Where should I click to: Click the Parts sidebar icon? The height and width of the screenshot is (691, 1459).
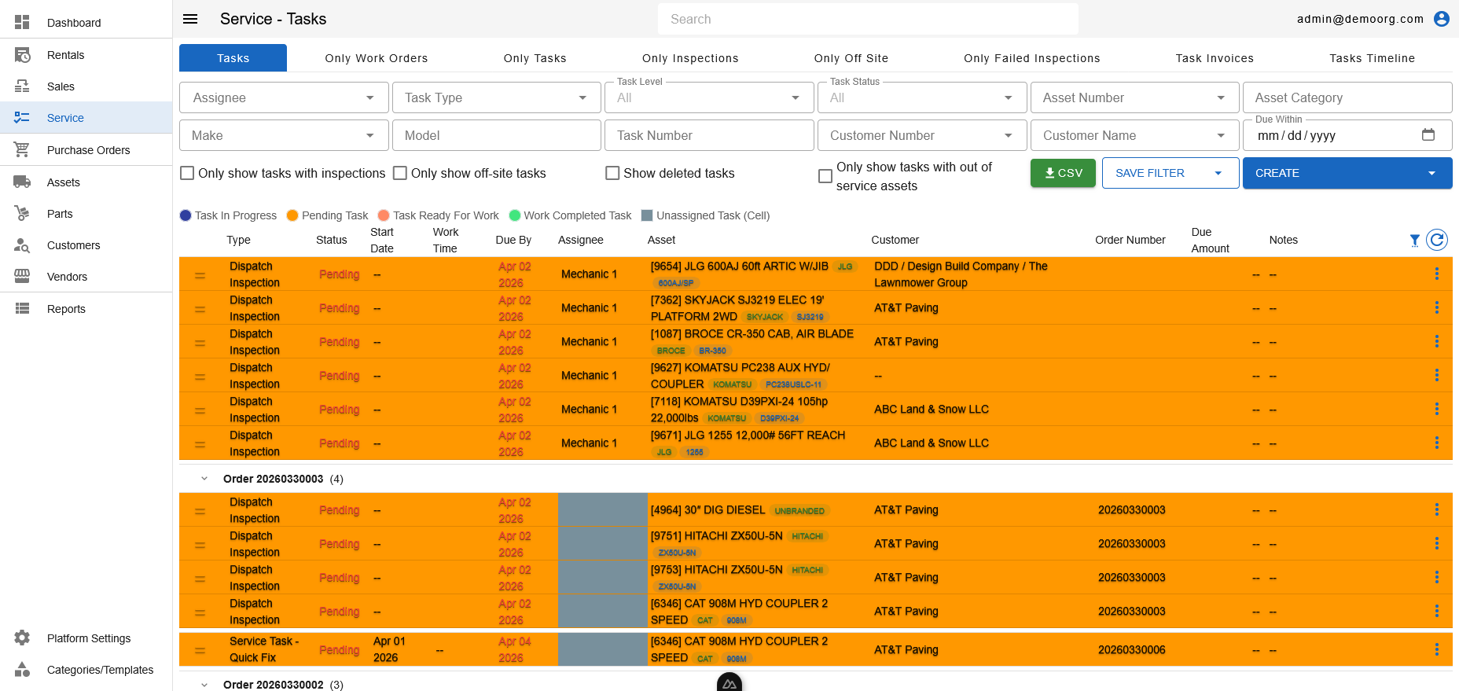(22, 213)
